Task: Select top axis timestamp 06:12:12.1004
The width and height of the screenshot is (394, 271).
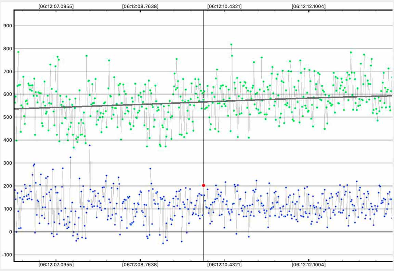Action: (308, 6)
